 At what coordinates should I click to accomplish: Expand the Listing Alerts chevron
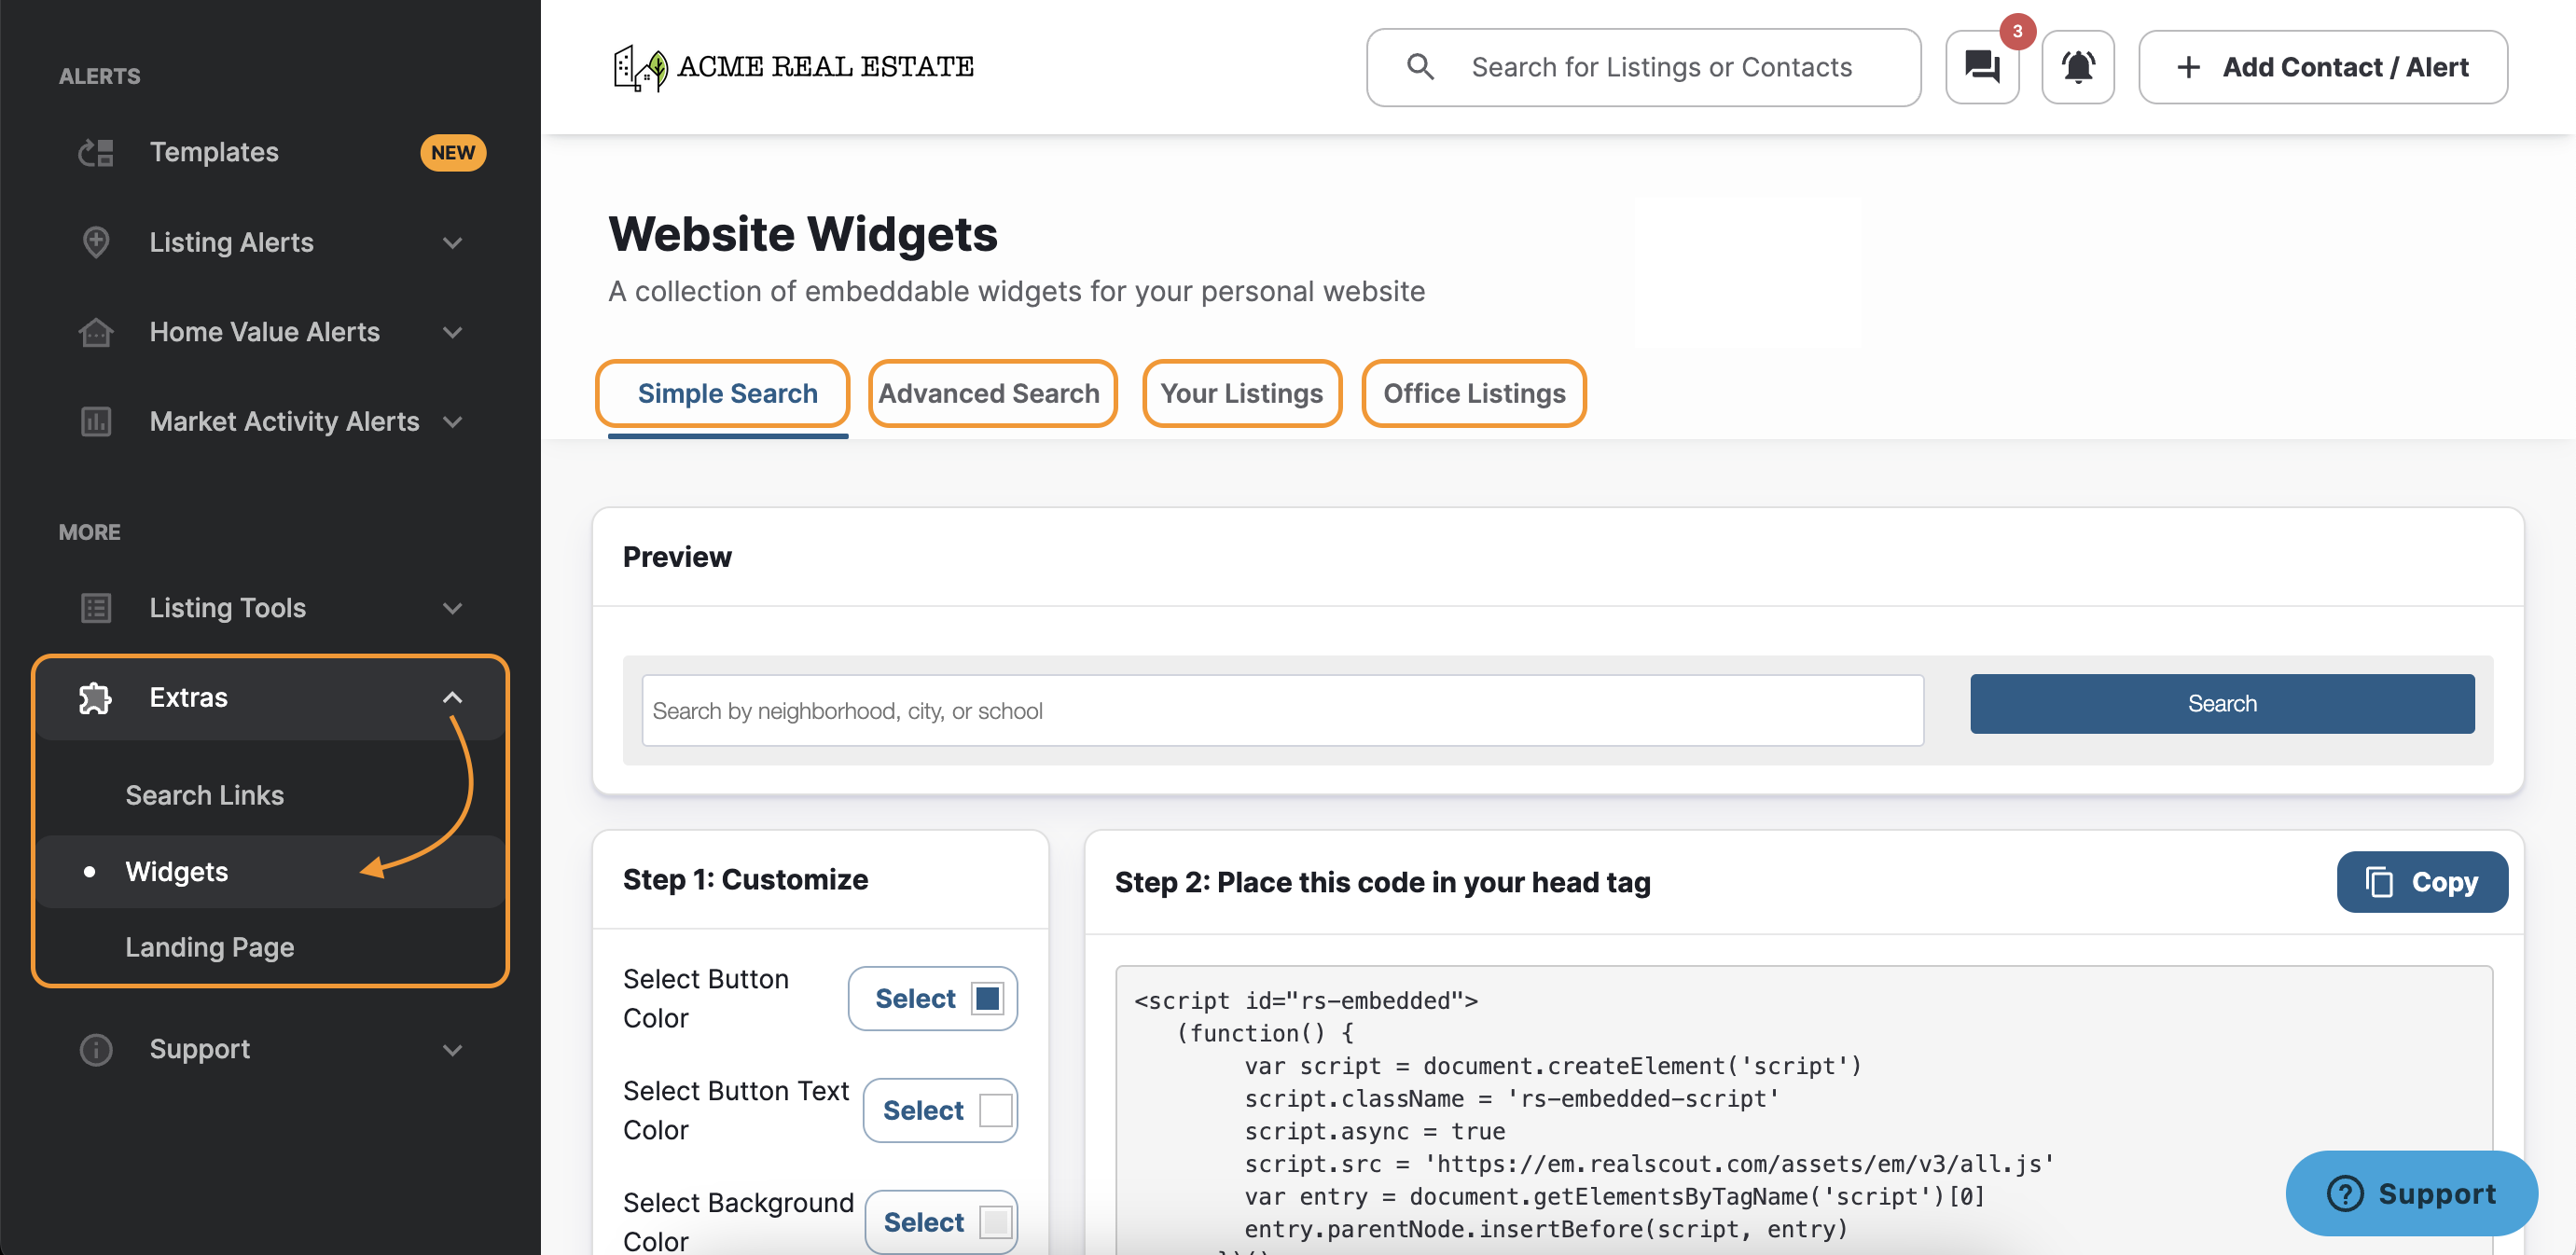pos(453,243)
